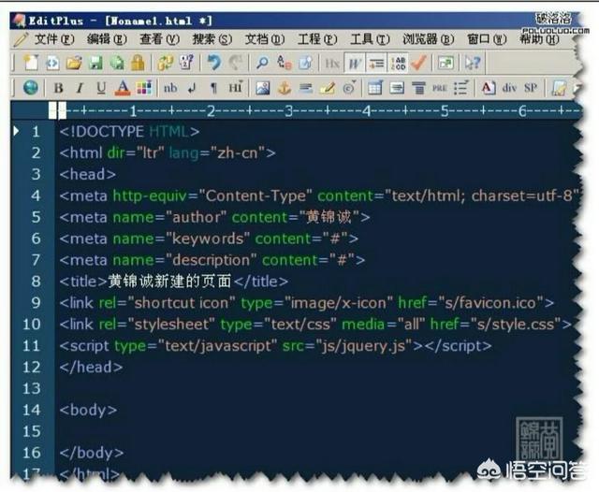The height and width of the screenshot is (492, 599).
Task: Click the go-to / find in files icon
Action: (305, 63)
